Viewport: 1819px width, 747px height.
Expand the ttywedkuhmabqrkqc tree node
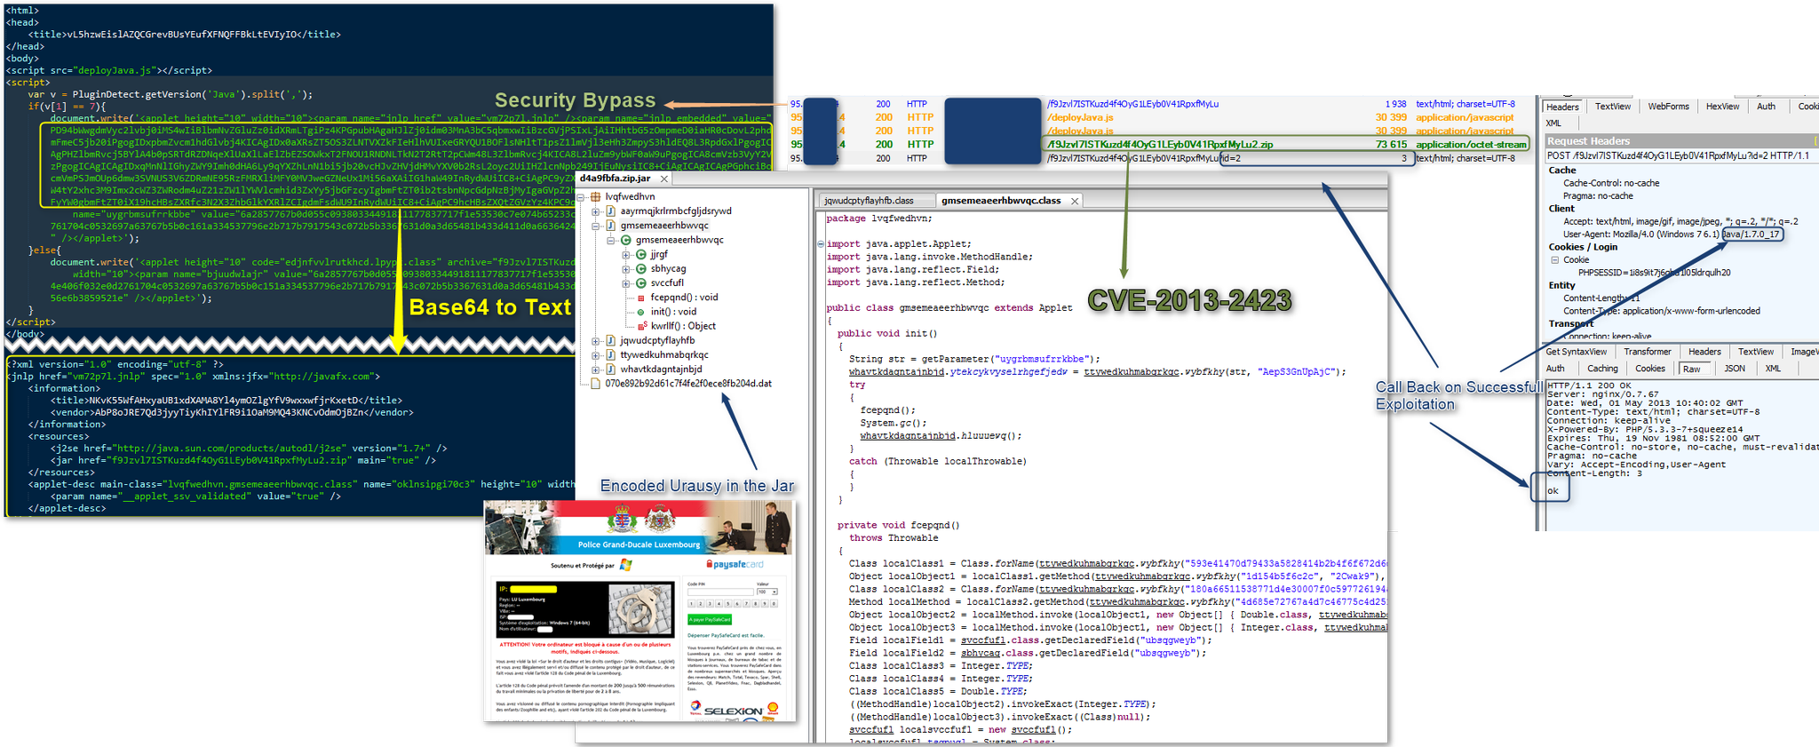[596, 355]
